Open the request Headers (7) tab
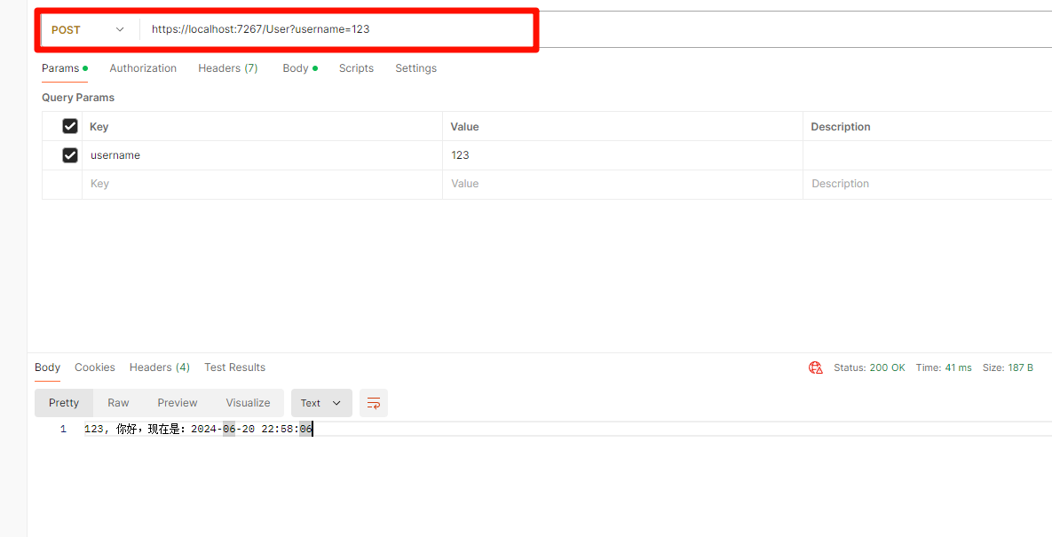 228,68
